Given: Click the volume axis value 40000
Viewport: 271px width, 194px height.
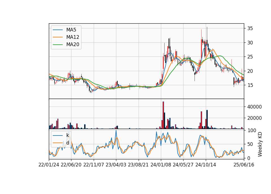Looking at the screenshot, I should (254, 107).
